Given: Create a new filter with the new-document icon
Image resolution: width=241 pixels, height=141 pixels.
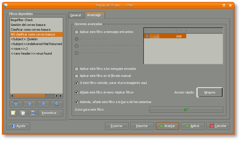Looking at the screenshot, I should [x=13, y=113].
